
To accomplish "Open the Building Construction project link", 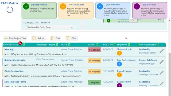I will [x=15, y=60].
